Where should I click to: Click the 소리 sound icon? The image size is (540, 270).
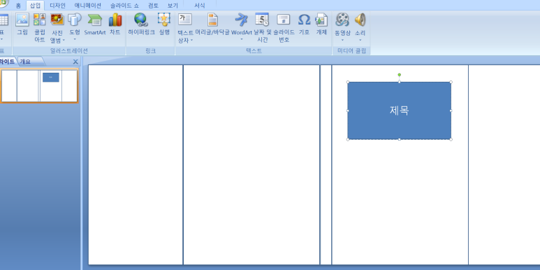360,20
